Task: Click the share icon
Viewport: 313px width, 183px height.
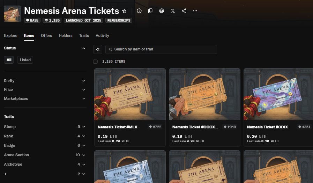Action: click(x=184, y=11)
